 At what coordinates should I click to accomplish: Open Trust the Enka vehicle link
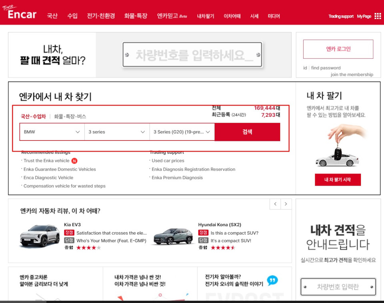pyautogui.click(x=46, y=161)
